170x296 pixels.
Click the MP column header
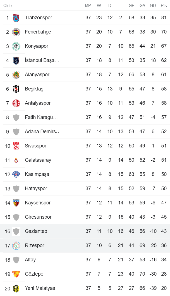(88, 5)
